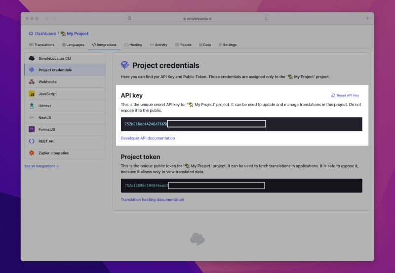
Task: Click the API key section heading
Action: (131, 95)
